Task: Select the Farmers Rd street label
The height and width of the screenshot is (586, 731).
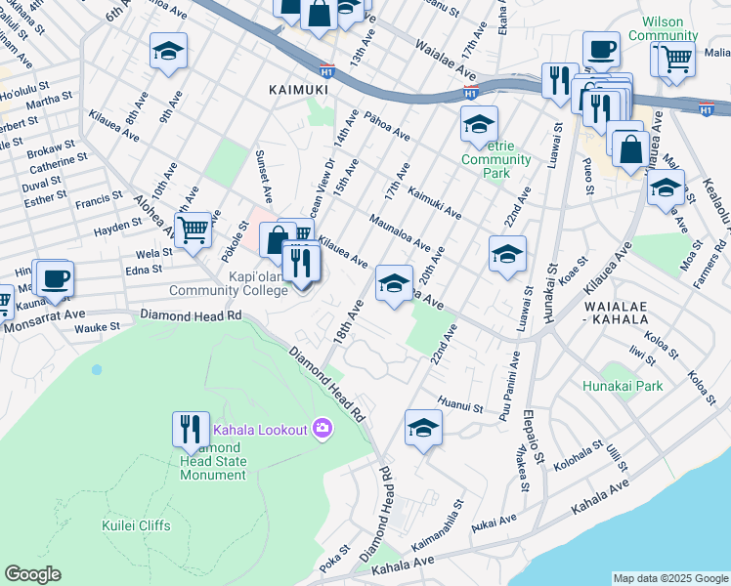Action: coord(709,264)
